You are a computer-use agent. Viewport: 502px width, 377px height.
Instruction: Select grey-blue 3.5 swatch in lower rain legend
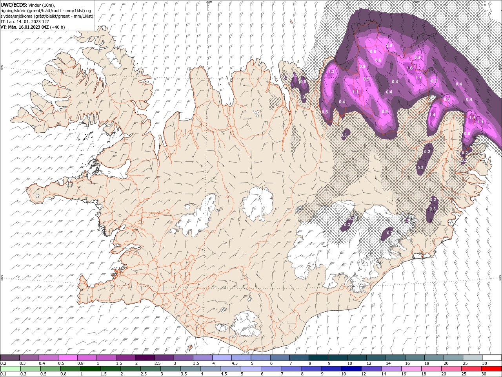pos(191,368)
